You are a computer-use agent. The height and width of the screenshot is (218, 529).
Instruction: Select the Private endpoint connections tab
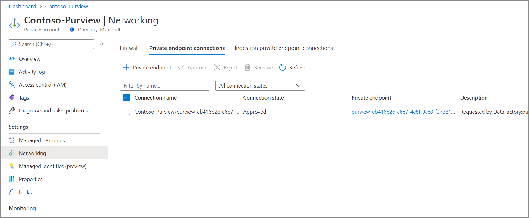pos(187,48)
